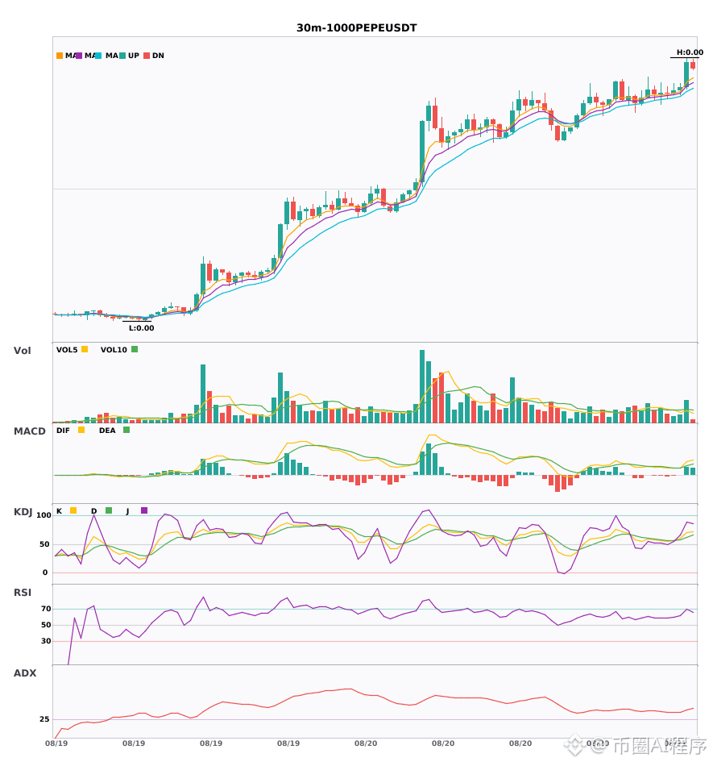This screenshot has height=766, width=713.
Task: Click the green D line swatch
Action: [x=109, y=510]
